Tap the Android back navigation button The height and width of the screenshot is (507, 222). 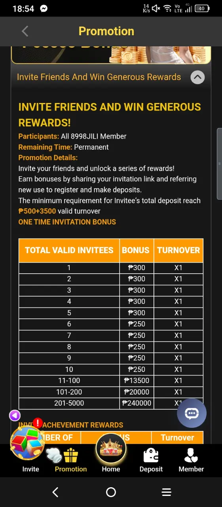coord(55,492)
